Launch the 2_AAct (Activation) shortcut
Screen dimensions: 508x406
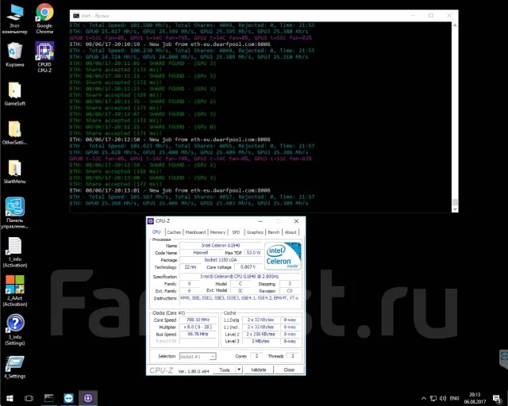pyautogui.click(x=14, y=291)
